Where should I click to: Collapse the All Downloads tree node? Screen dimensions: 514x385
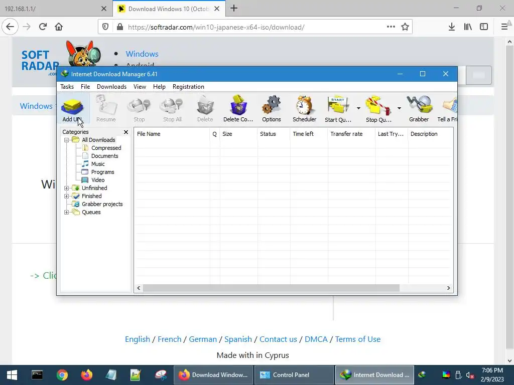click(67, 140)
